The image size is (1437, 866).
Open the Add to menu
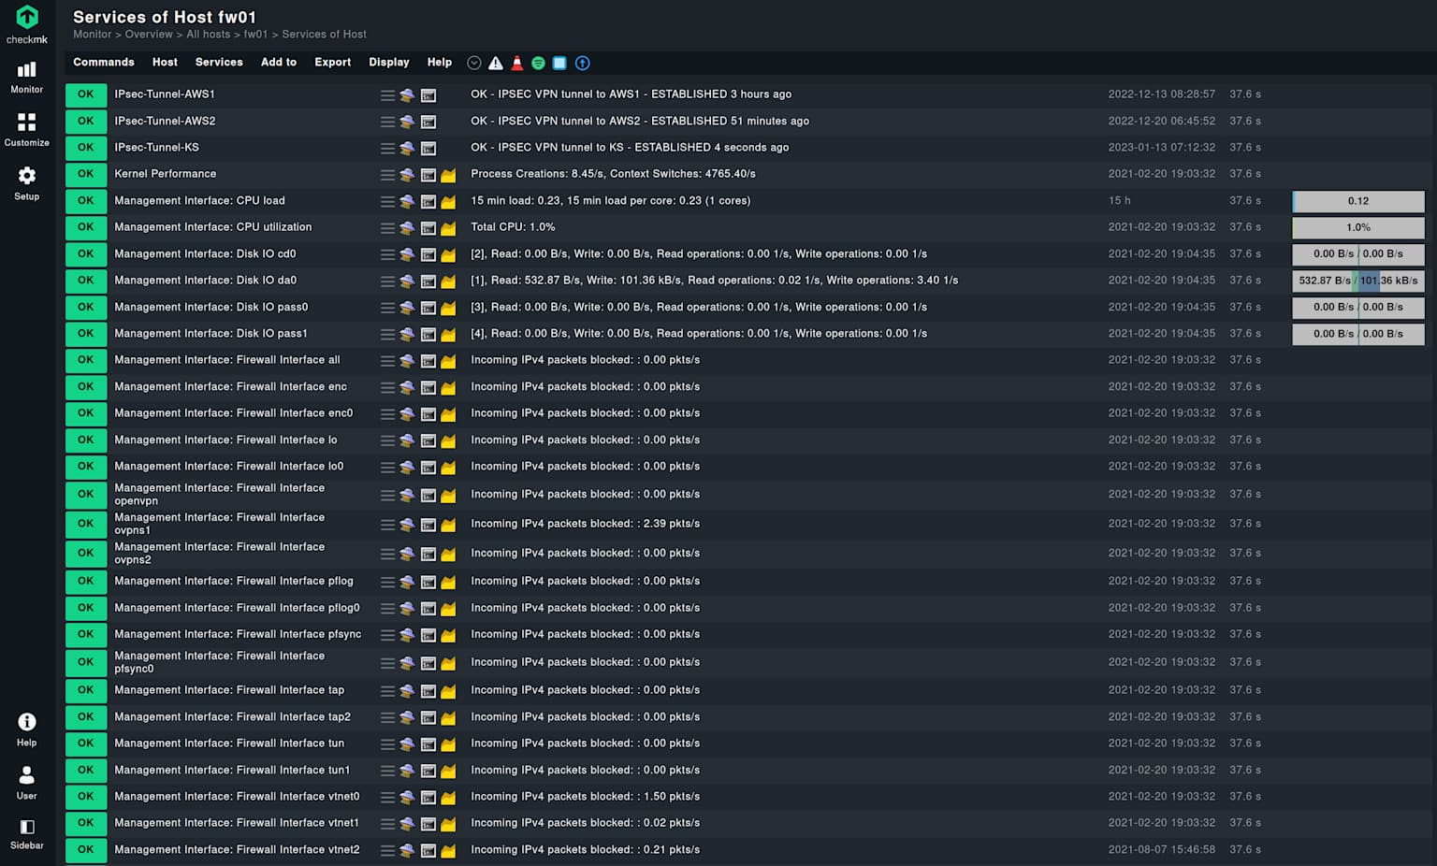[278, 62]
